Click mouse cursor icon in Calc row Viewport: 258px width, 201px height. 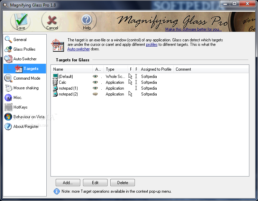click(130, 82)
